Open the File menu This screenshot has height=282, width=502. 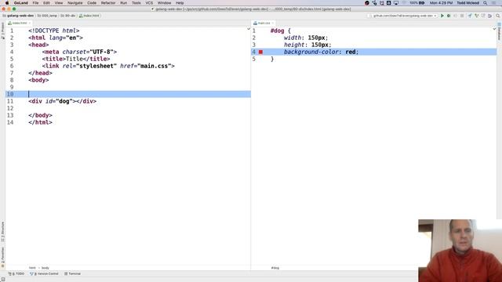pyautogui.click(x=35, y=3)
